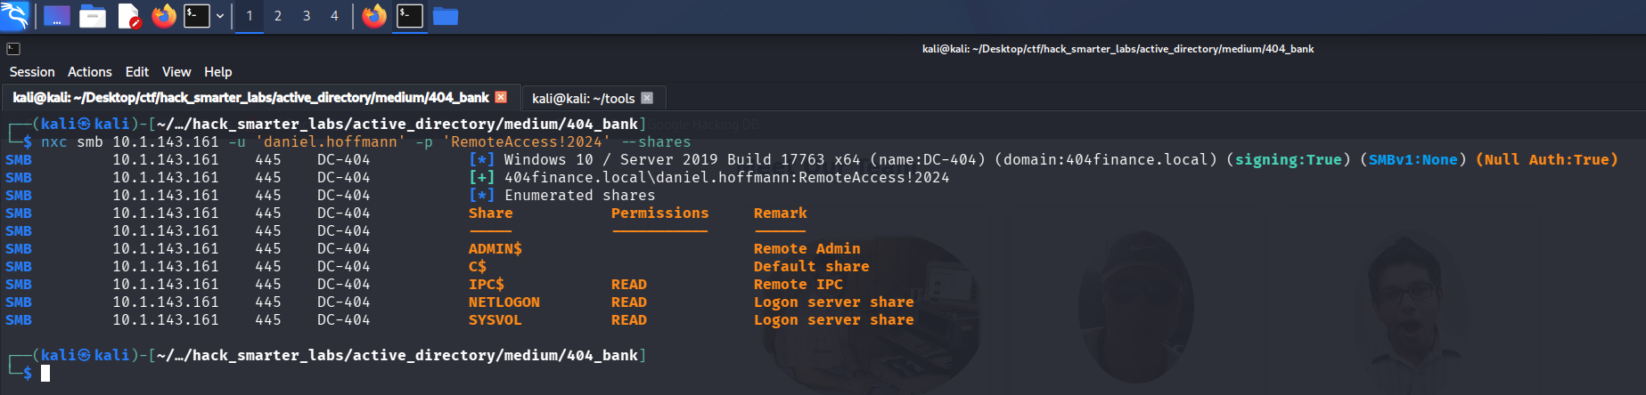Click the terminal window title-bar icon
Screen dimensions: 1646x395
[x=13, y=49]
